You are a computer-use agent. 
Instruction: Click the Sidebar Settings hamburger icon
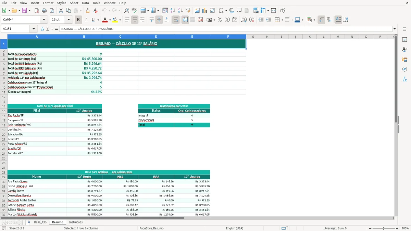tap(404, 29)
